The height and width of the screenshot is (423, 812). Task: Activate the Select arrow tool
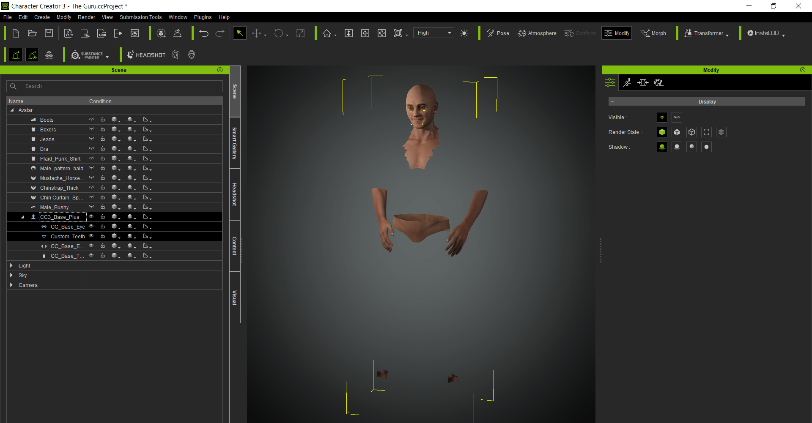tap(239, 33)
